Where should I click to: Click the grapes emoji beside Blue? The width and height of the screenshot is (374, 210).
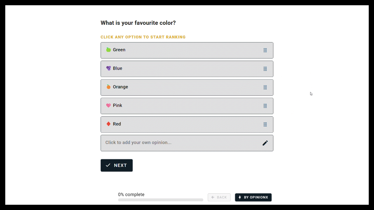point(108,68)
